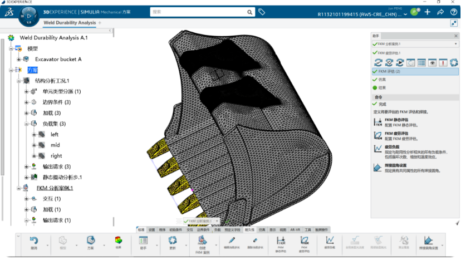Viewport: 461px width, 260px height.
Task: Select the FKM 评估 (2) step
Action: pyautogui.click(x=415, y=71)
